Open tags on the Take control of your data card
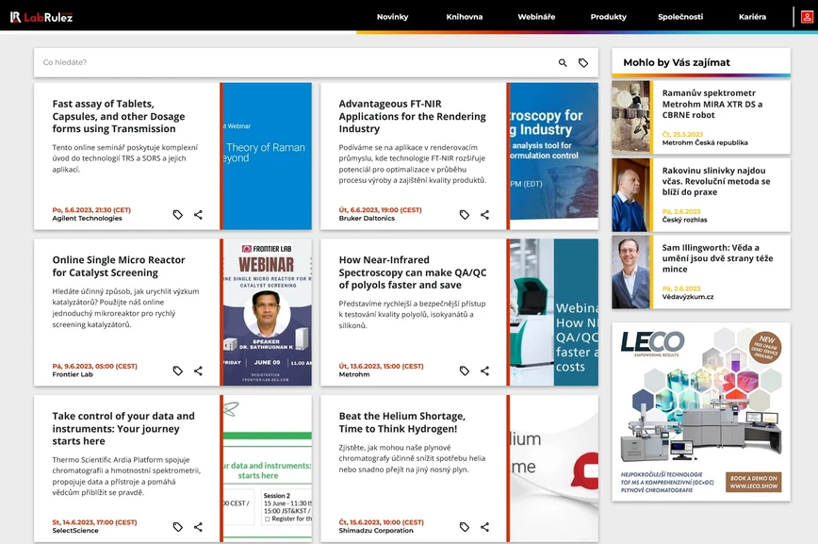Screen dimensions: 818x544 point(177,527)
